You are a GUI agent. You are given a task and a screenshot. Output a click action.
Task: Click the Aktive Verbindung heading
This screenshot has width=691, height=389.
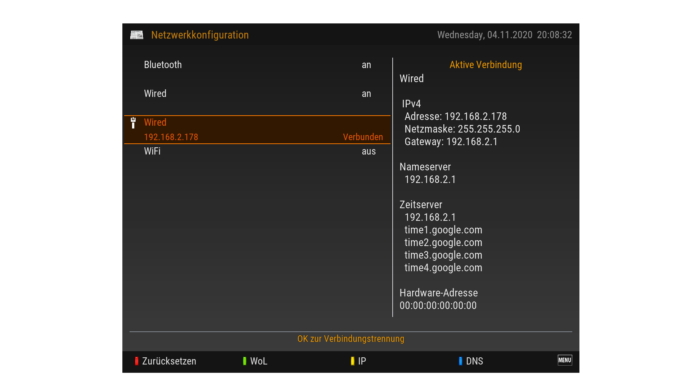485,65
